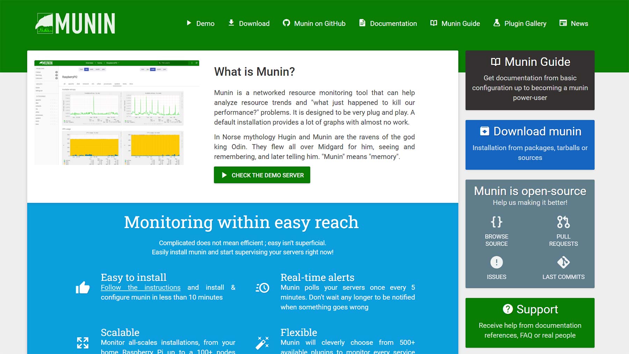The image size is (629, 354).
Task: Click the book icon in Munin Guide card
Action: [496, 62]
